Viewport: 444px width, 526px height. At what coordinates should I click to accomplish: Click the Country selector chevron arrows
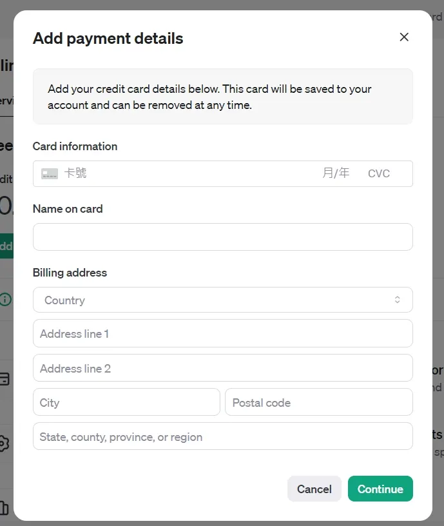397,300
